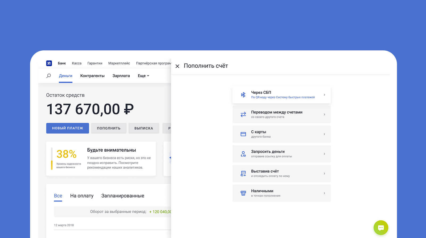
Task: Select the Зарплата tab
Action: [121, 76]
